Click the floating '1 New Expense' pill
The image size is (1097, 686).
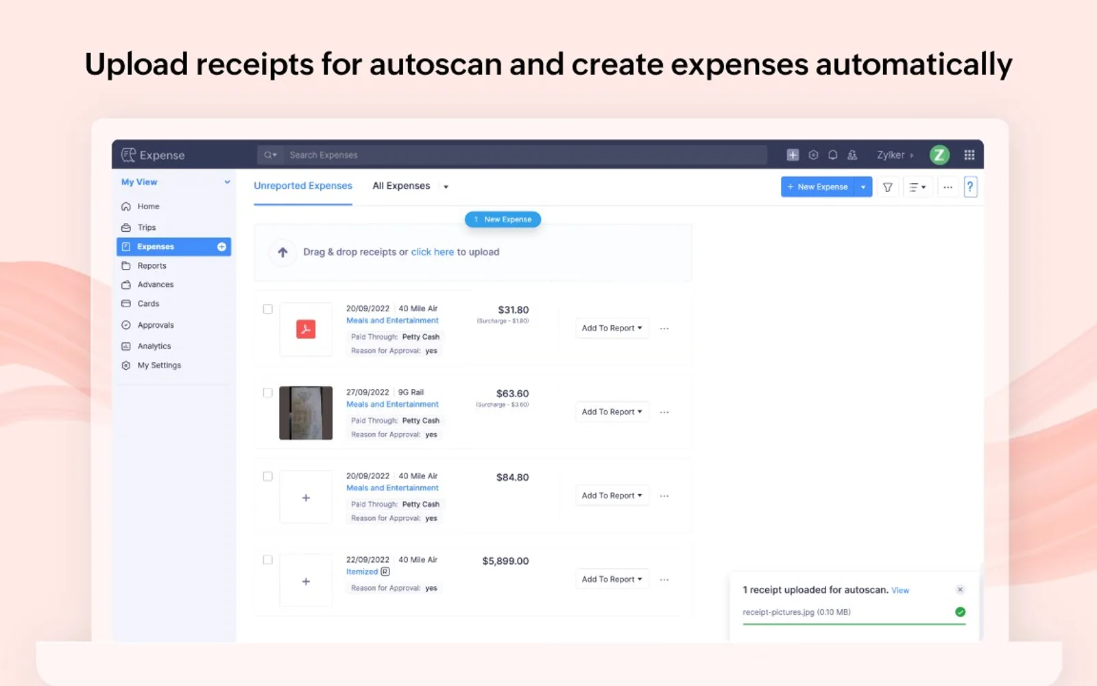pyautogui.click(x=503, y=220)
